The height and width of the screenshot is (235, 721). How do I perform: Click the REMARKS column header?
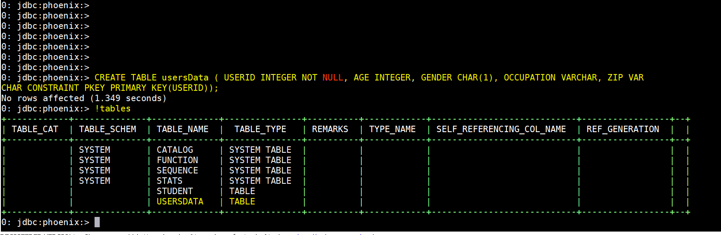pos(330,129)
